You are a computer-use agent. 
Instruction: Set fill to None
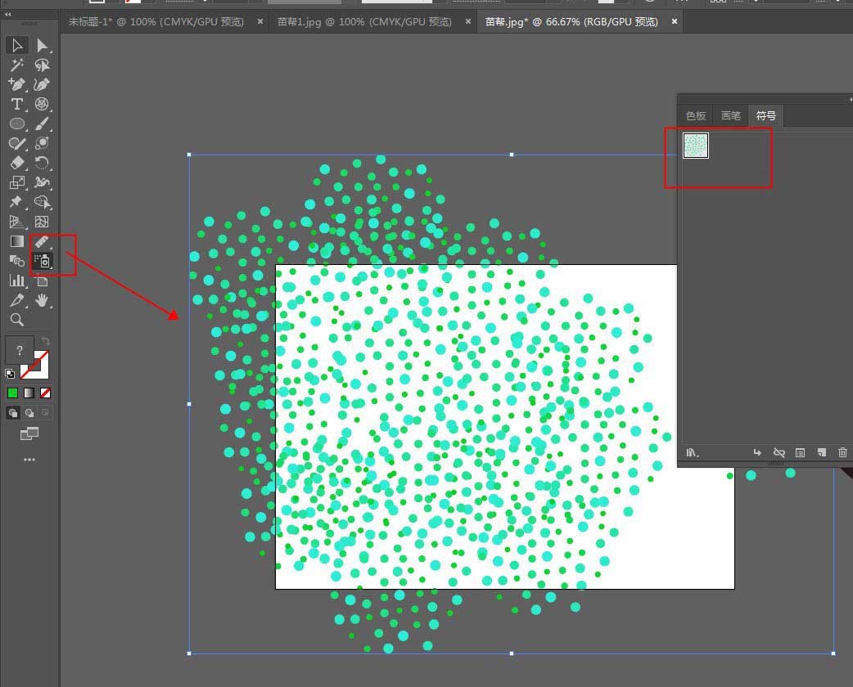tap(45, 393)
